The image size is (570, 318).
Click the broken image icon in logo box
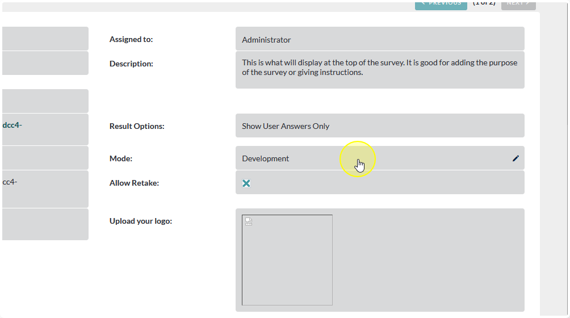tap(249, 221)
